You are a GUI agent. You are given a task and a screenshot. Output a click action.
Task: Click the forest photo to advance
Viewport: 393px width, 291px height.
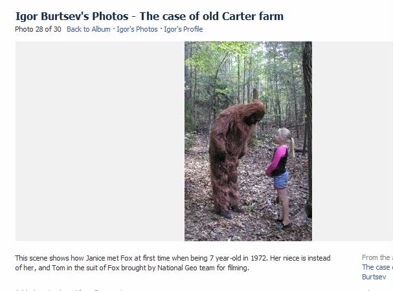248,141
